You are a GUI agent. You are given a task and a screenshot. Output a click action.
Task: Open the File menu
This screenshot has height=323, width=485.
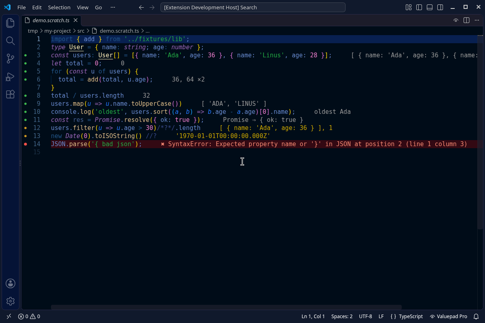[x=21, y=7]
